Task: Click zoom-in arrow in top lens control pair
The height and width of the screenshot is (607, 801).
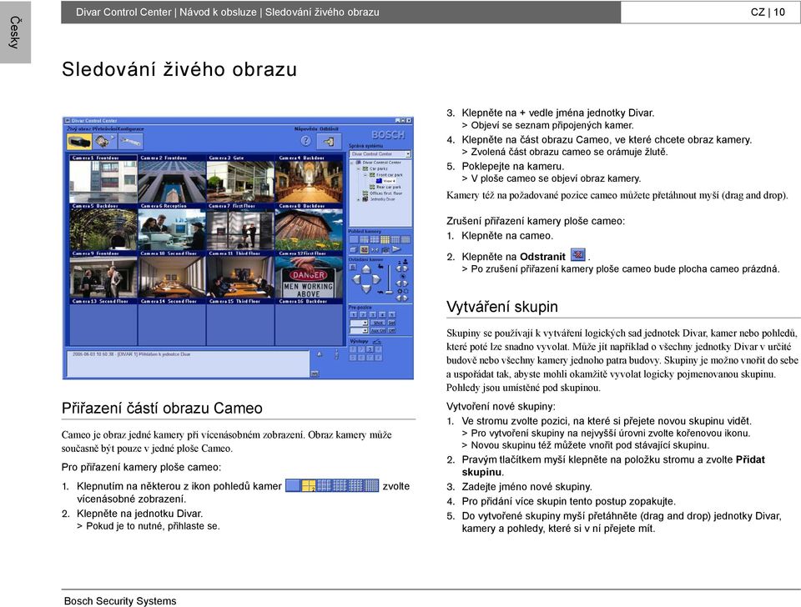Action: pos(406,268)
